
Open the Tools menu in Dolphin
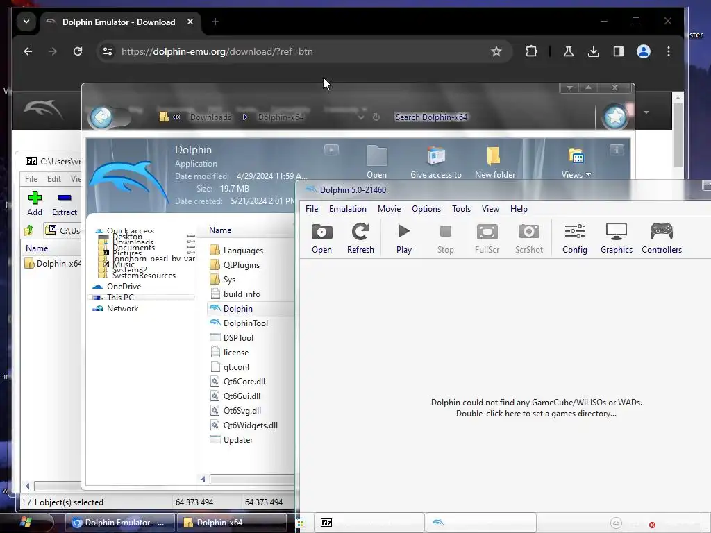[461, 209]
